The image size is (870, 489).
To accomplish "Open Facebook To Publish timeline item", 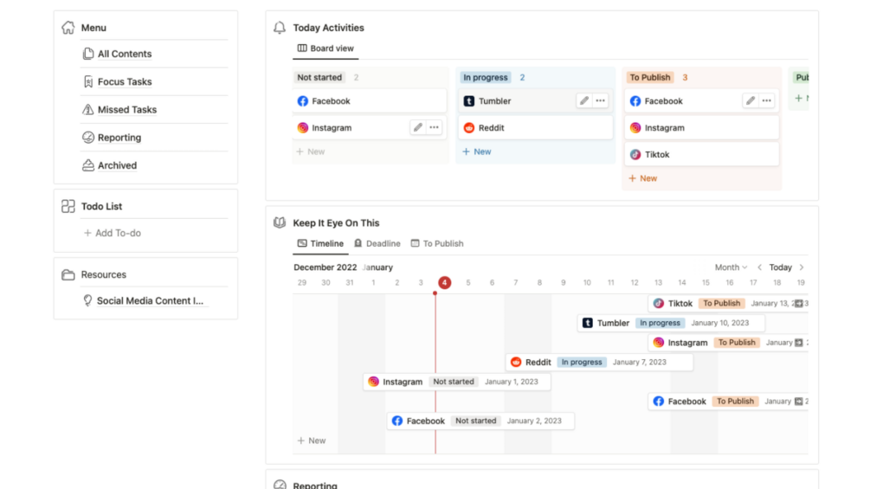I will (x=728, y=401).
